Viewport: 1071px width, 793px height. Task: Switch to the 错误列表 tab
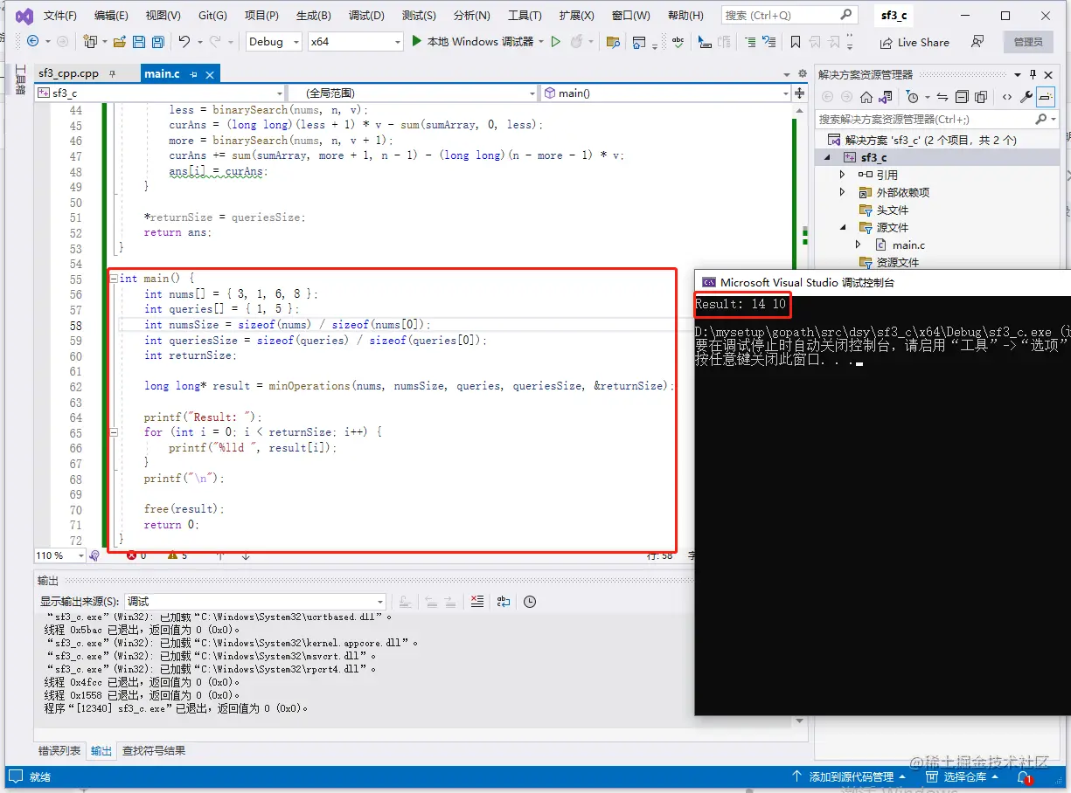pyautogui.click(x=59, y=750)
